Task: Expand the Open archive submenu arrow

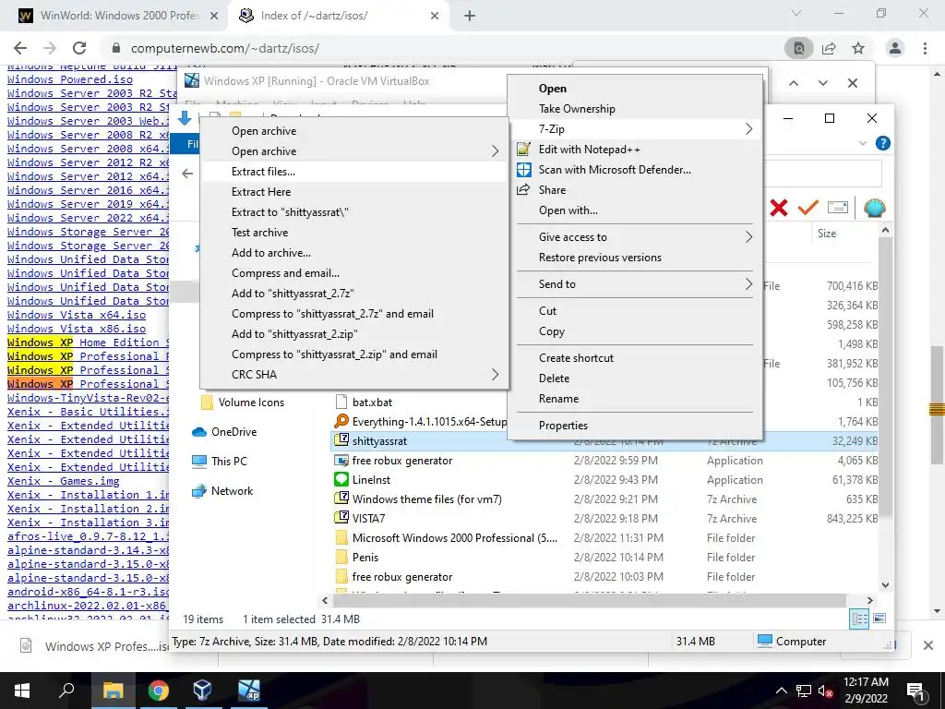Action: pos(495,151)
